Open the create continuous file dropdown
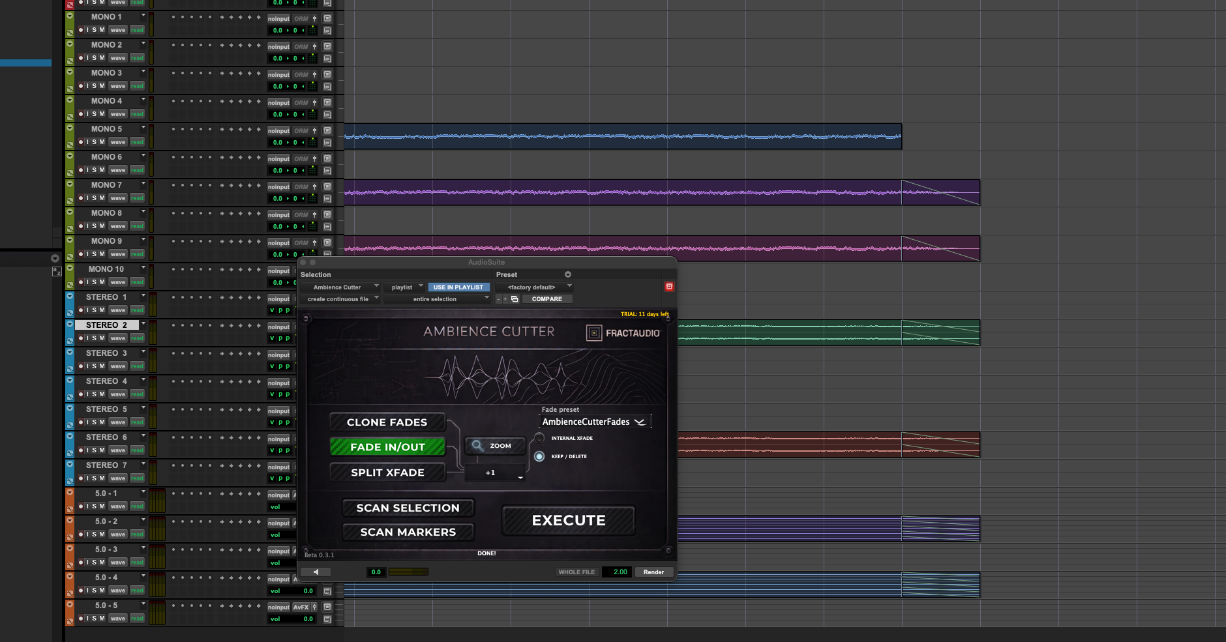The image size is (1226, 642). 340,299
